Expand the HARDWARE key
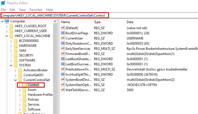The image size is (198, 114). [11, 46]
